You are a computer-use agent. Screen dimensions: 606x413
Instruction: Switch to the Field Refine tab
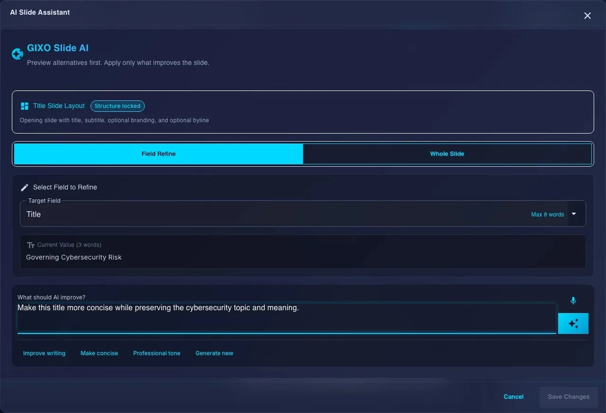[x=159, y=154]
